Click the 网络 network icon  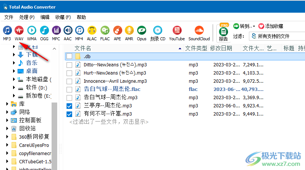[13, 112]
